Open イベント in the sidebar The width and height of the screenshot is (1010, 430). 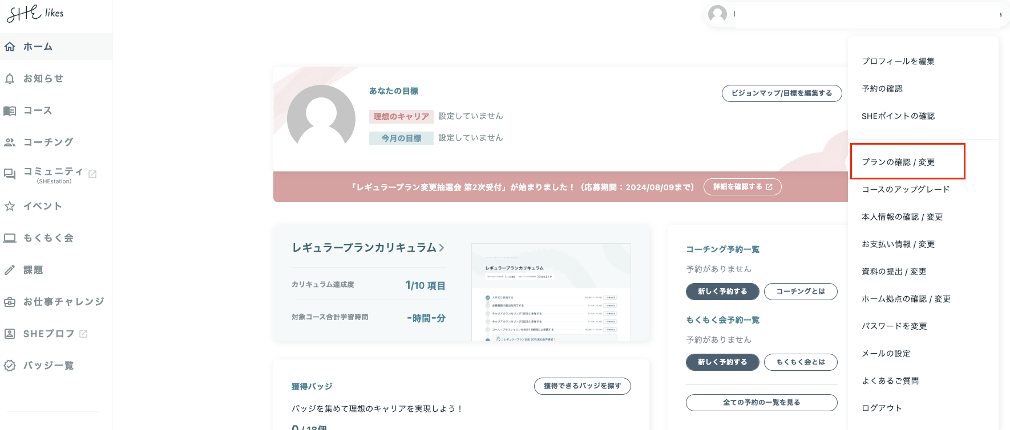coord(56,206)
